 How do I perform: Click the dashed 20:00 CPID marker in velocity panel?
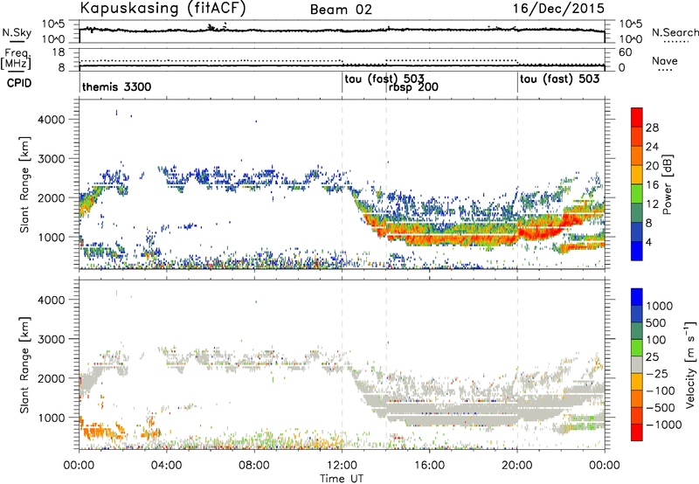coord(517,364)
